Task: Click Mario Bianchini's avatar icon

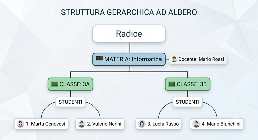Action: 196,124
